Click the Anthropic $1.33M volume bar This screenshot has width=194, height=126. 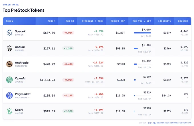(x=136, y=64)
